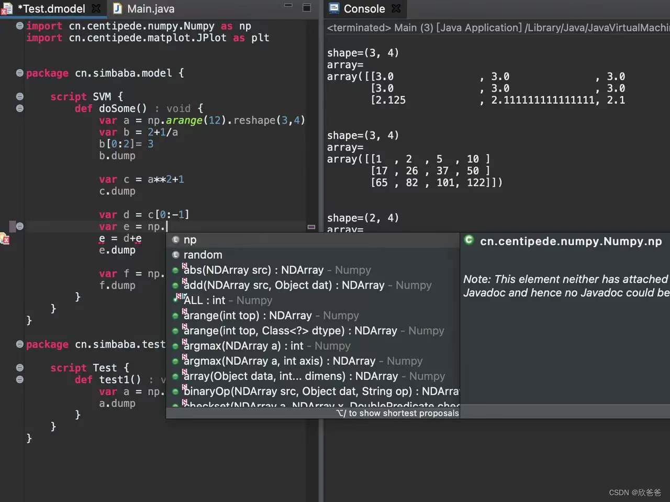This screenshot has height=502, width=670.
Task: Click field icon beside ALL proposal
Action: coord(176,300)
